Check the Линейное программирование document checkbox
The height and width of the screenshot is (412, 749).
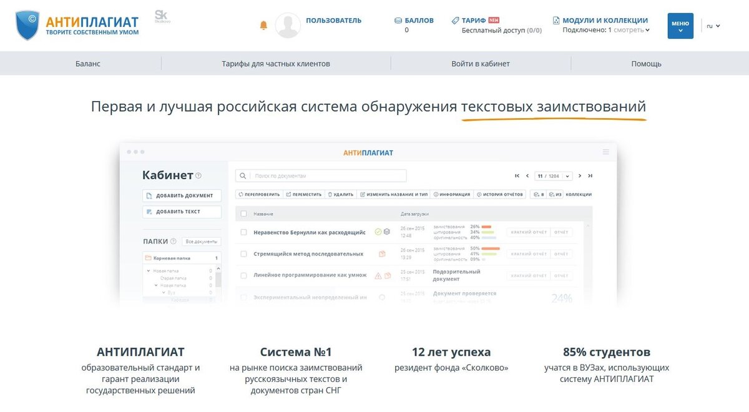coord(244,276)
